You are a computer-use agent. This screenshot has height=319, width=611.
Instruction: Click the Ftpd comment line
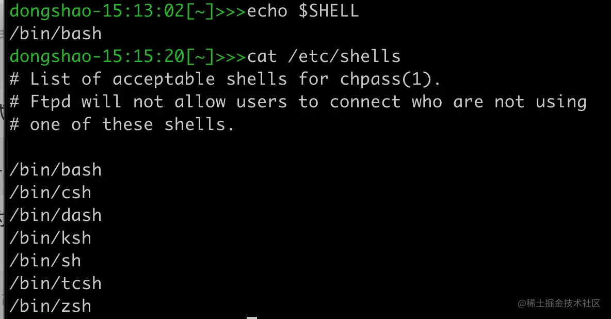(298, 102)
